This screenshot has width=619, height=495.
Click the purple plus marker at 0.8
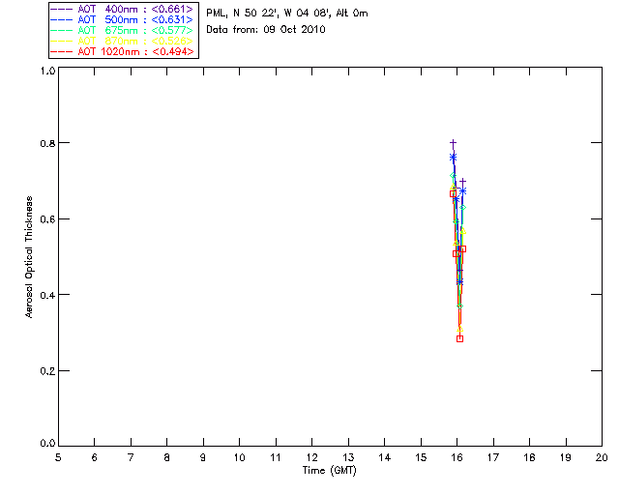[x=454, y=142]
